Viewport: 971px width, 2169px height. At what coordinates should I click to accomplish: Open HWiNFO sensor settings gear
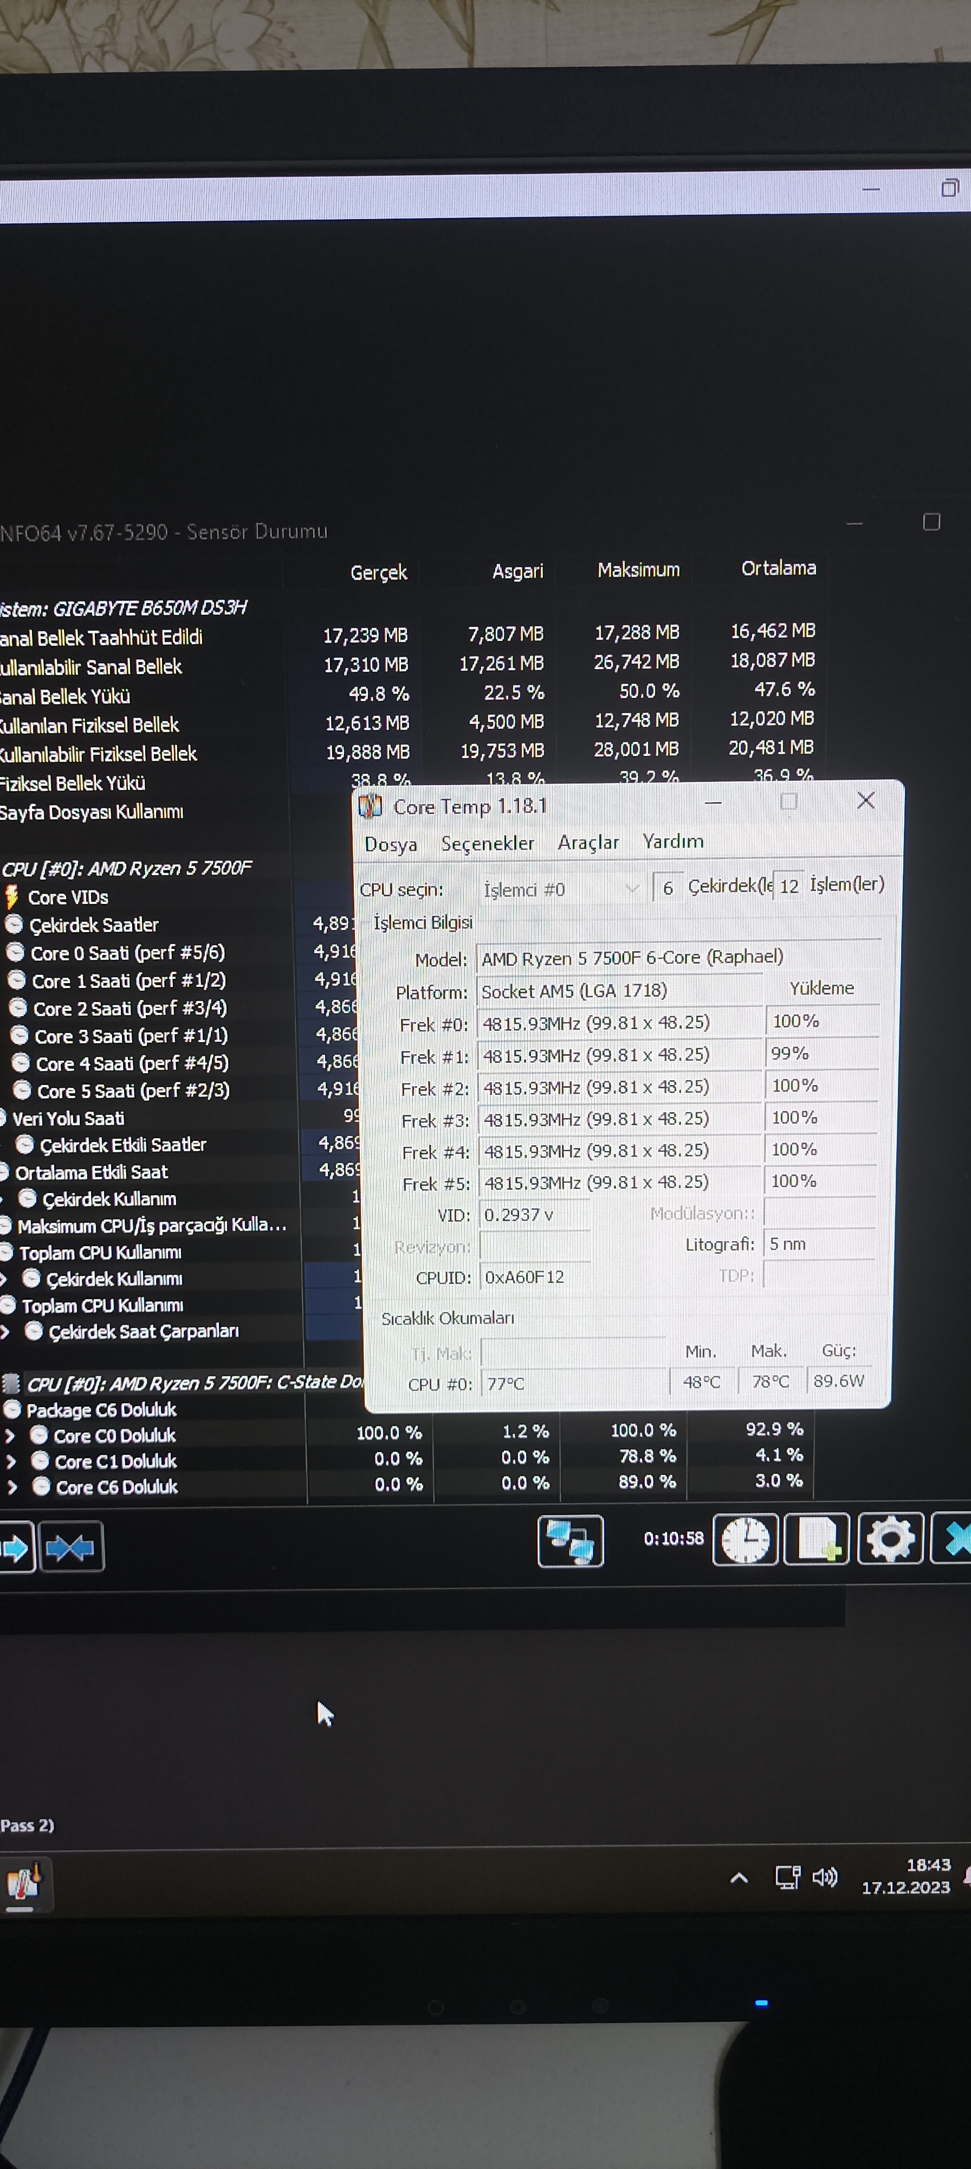890,1540
